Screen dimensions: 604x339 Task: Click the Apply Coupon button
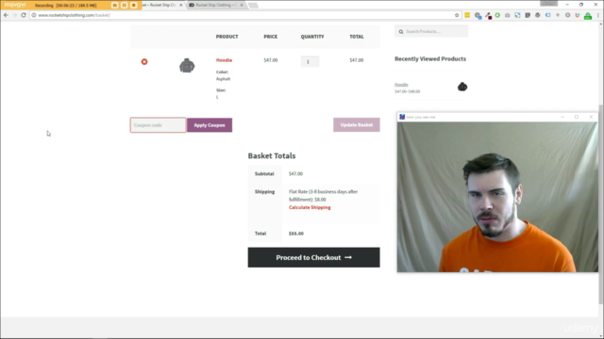210,125
